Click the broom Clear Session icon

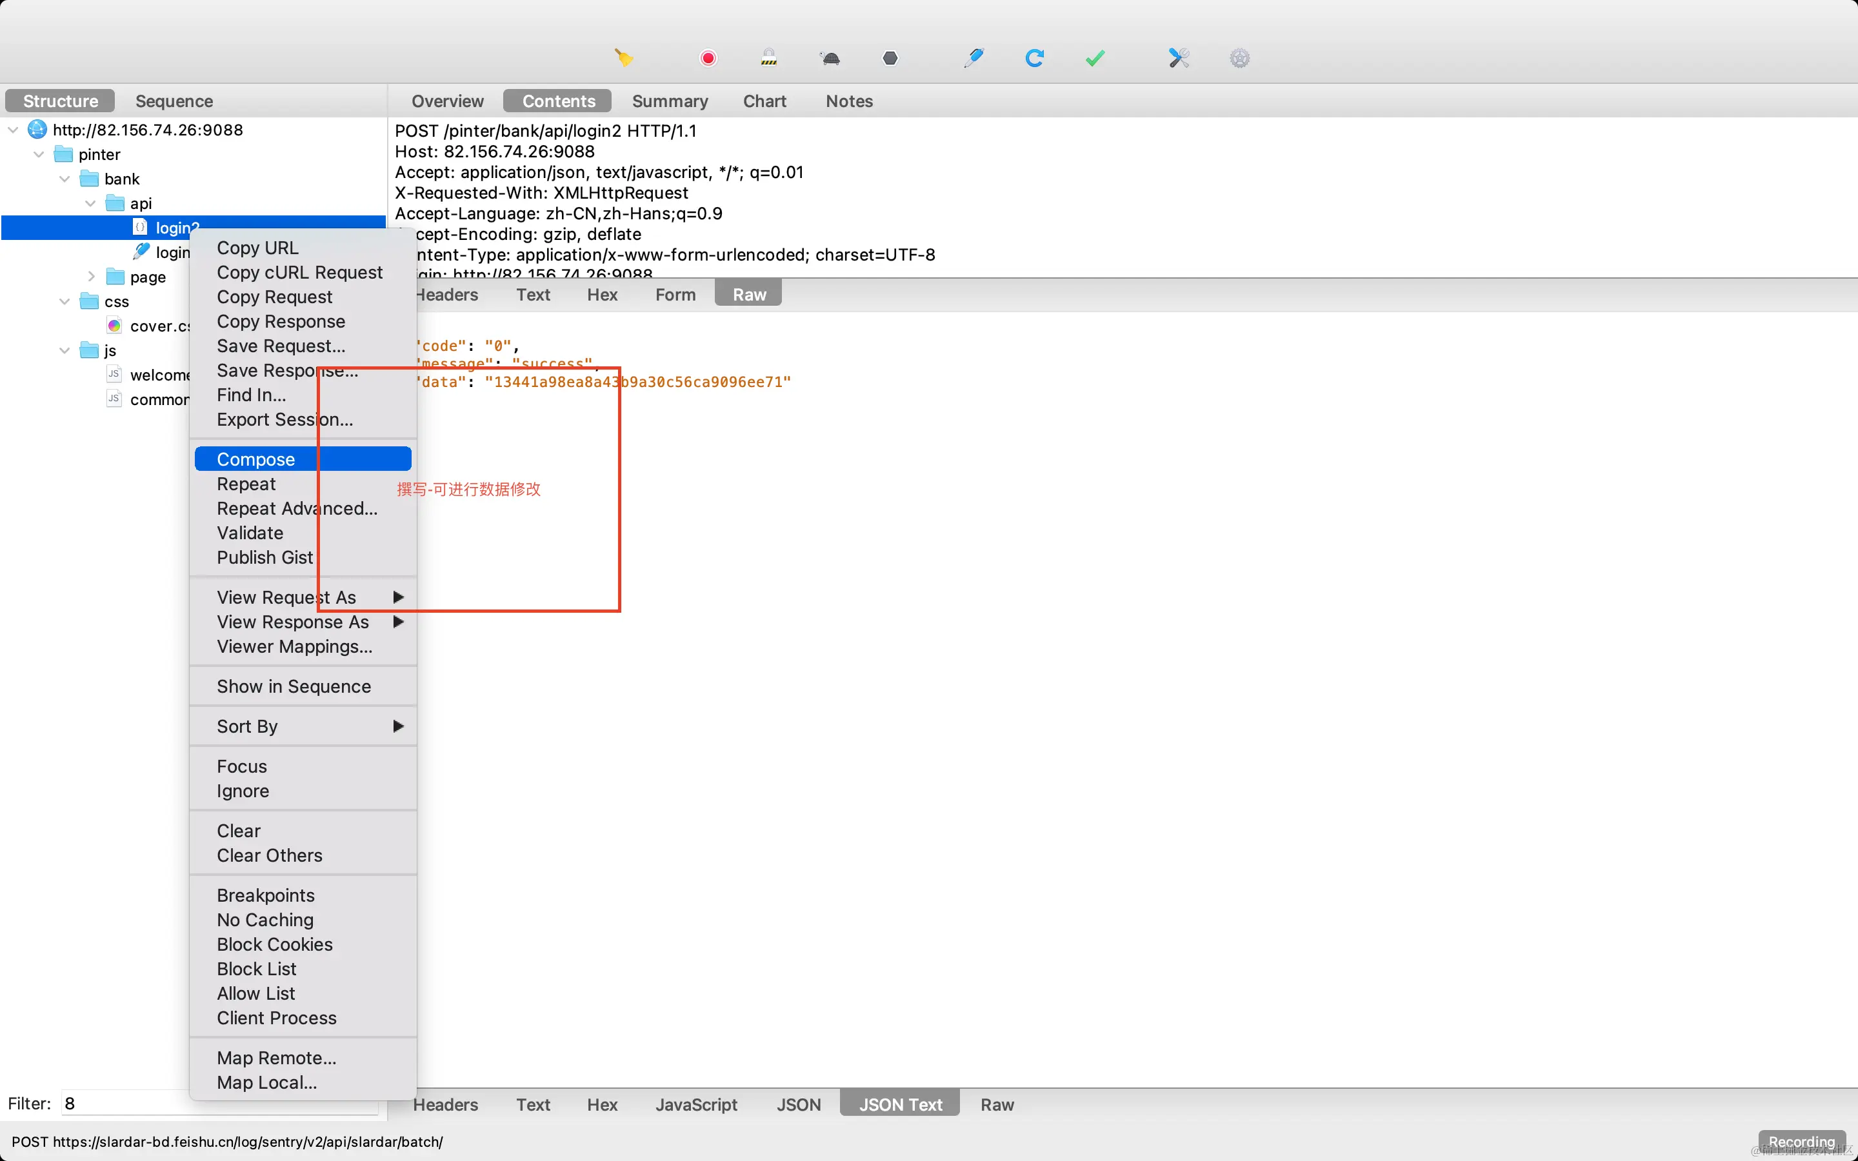(623, 58)
